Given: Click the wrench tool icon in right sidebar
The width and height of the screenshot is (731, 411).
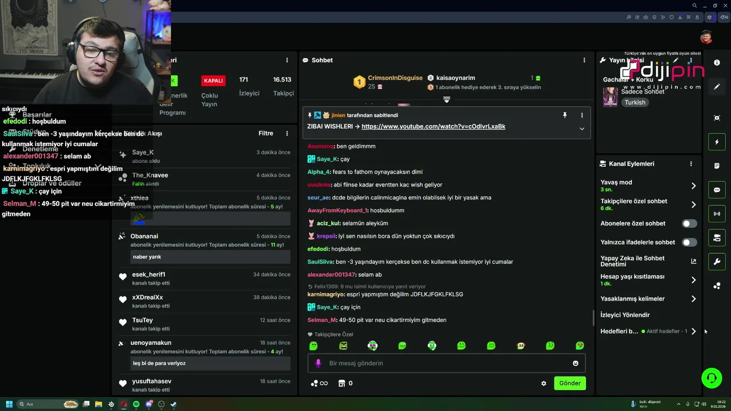Looking at the screenshot, I should [x=717, y=262].
